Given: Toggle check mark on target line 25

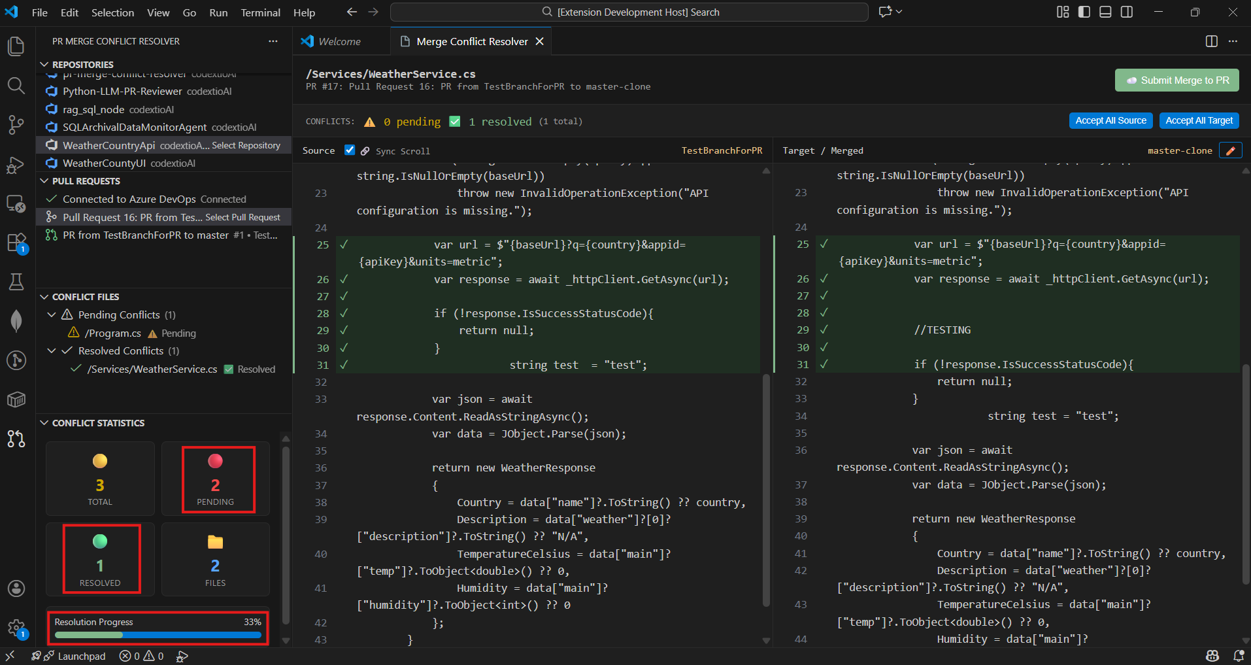Looking at the screenshot, I should point(824,244).
